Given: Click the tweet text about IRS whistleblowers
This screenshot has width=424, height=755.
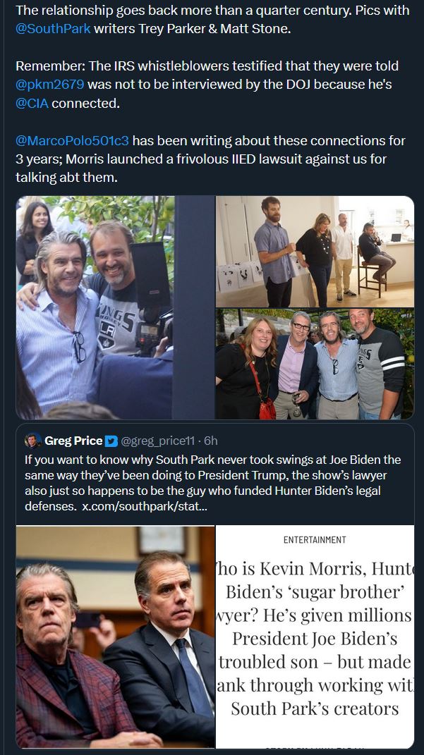Looking at the screenshot, I should [207, 85].
